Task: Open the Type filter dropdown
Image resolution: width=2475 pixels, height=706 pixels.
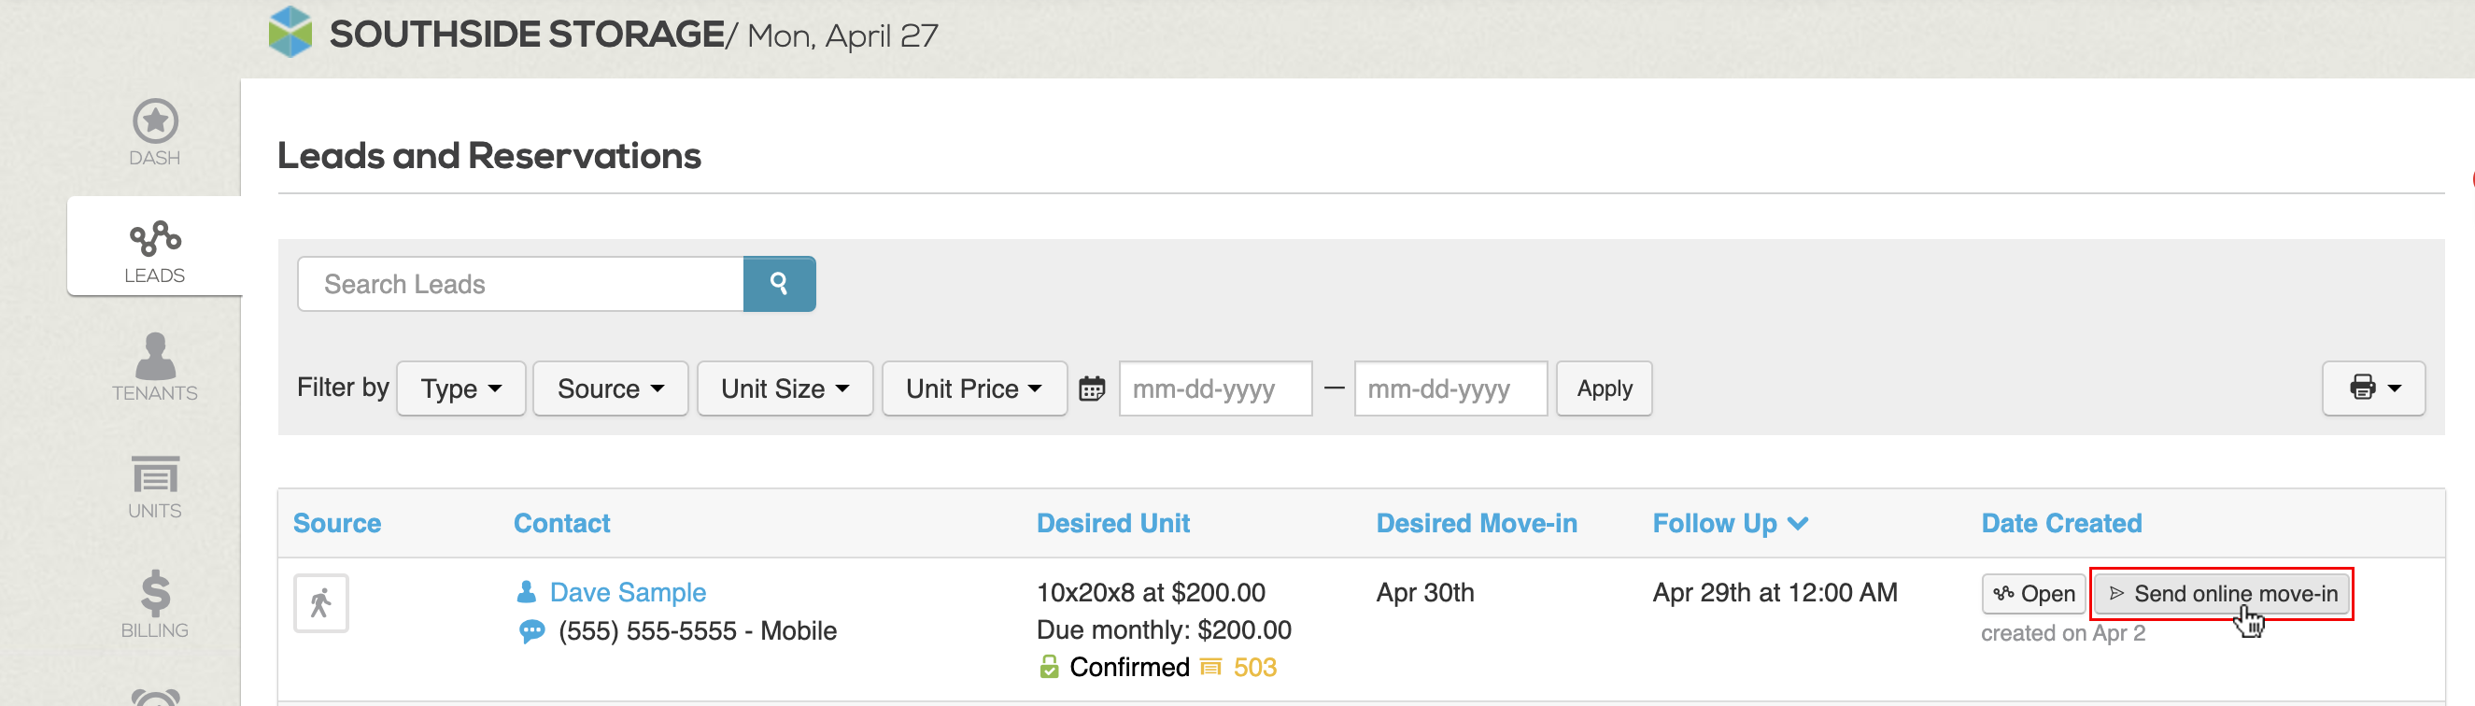Action: tap(460, 388)
